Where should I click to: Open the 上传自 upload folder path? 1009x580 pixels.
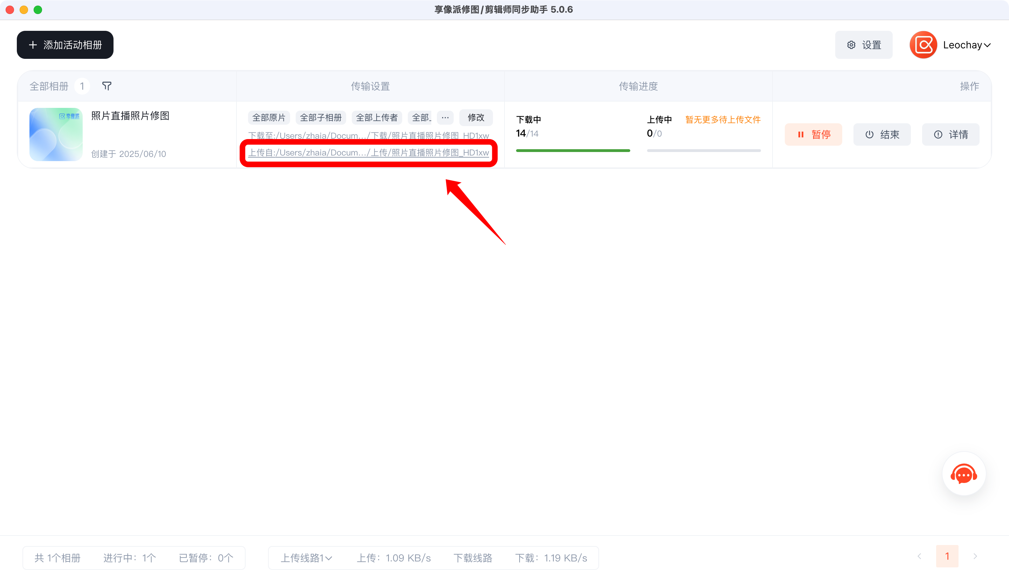pos(369,153)
